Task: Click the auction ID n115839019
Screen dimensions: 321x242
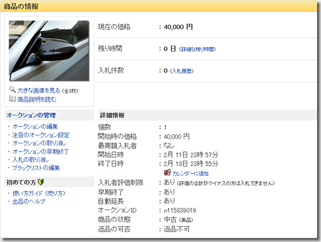Action: (180, 210)
